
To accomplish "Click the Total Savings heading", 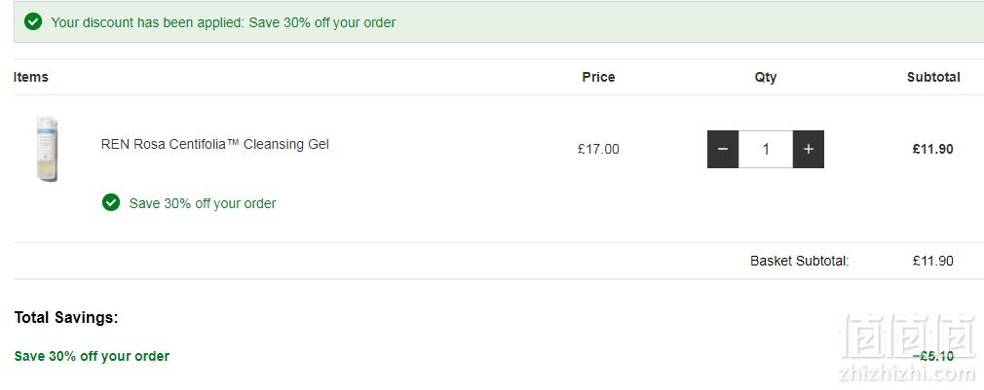I will 66,317.
